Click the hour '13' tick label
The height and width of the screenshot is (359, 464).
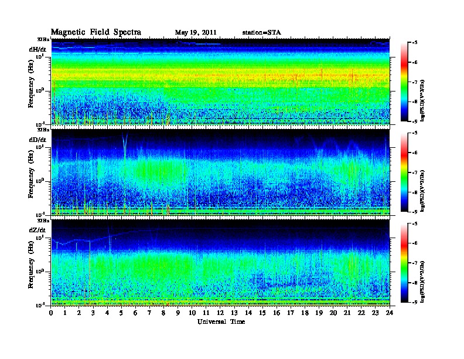[x=234, y=313]
